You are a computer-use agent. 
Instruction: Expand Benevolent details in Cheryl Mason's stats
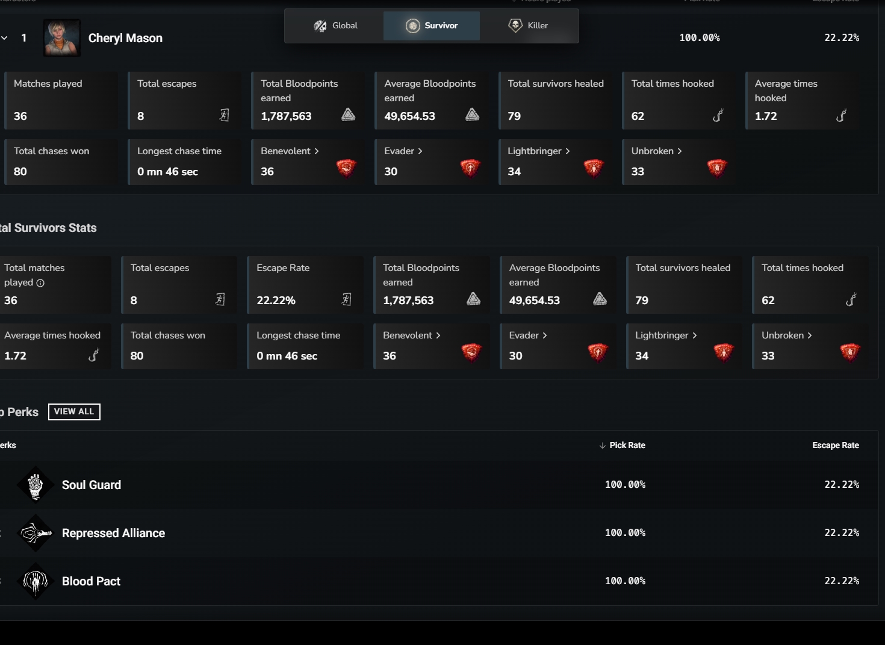[290, 151]
